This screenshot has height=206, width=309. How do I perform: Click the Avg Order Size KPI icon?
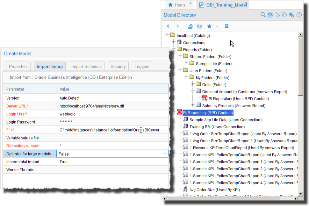(x=185, y=189)
